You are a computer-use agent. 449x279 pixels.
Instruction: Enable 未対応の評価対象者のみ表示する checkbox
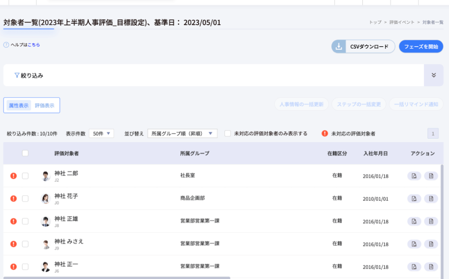(228, 133)
